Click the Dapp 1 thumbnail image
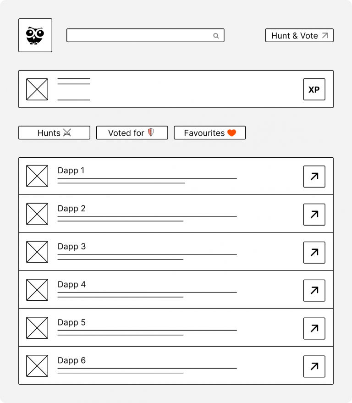The image size is (352, 403). pos(37,176)
